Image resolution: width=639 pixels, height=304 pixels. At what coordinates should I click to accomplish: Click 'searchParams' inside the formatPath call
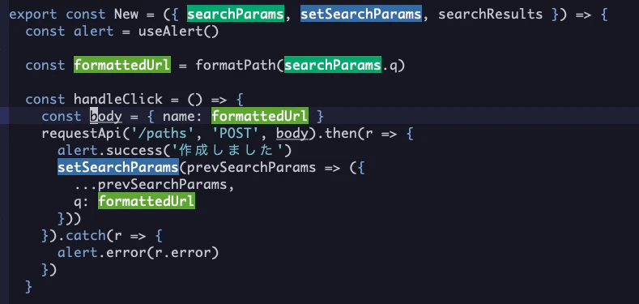click(333, 66)
